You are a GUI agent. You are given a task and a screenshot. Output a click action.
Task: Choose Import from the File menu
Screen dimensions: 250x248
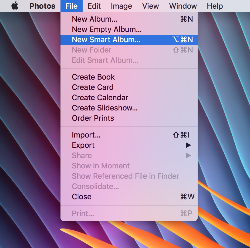point(86,135)
